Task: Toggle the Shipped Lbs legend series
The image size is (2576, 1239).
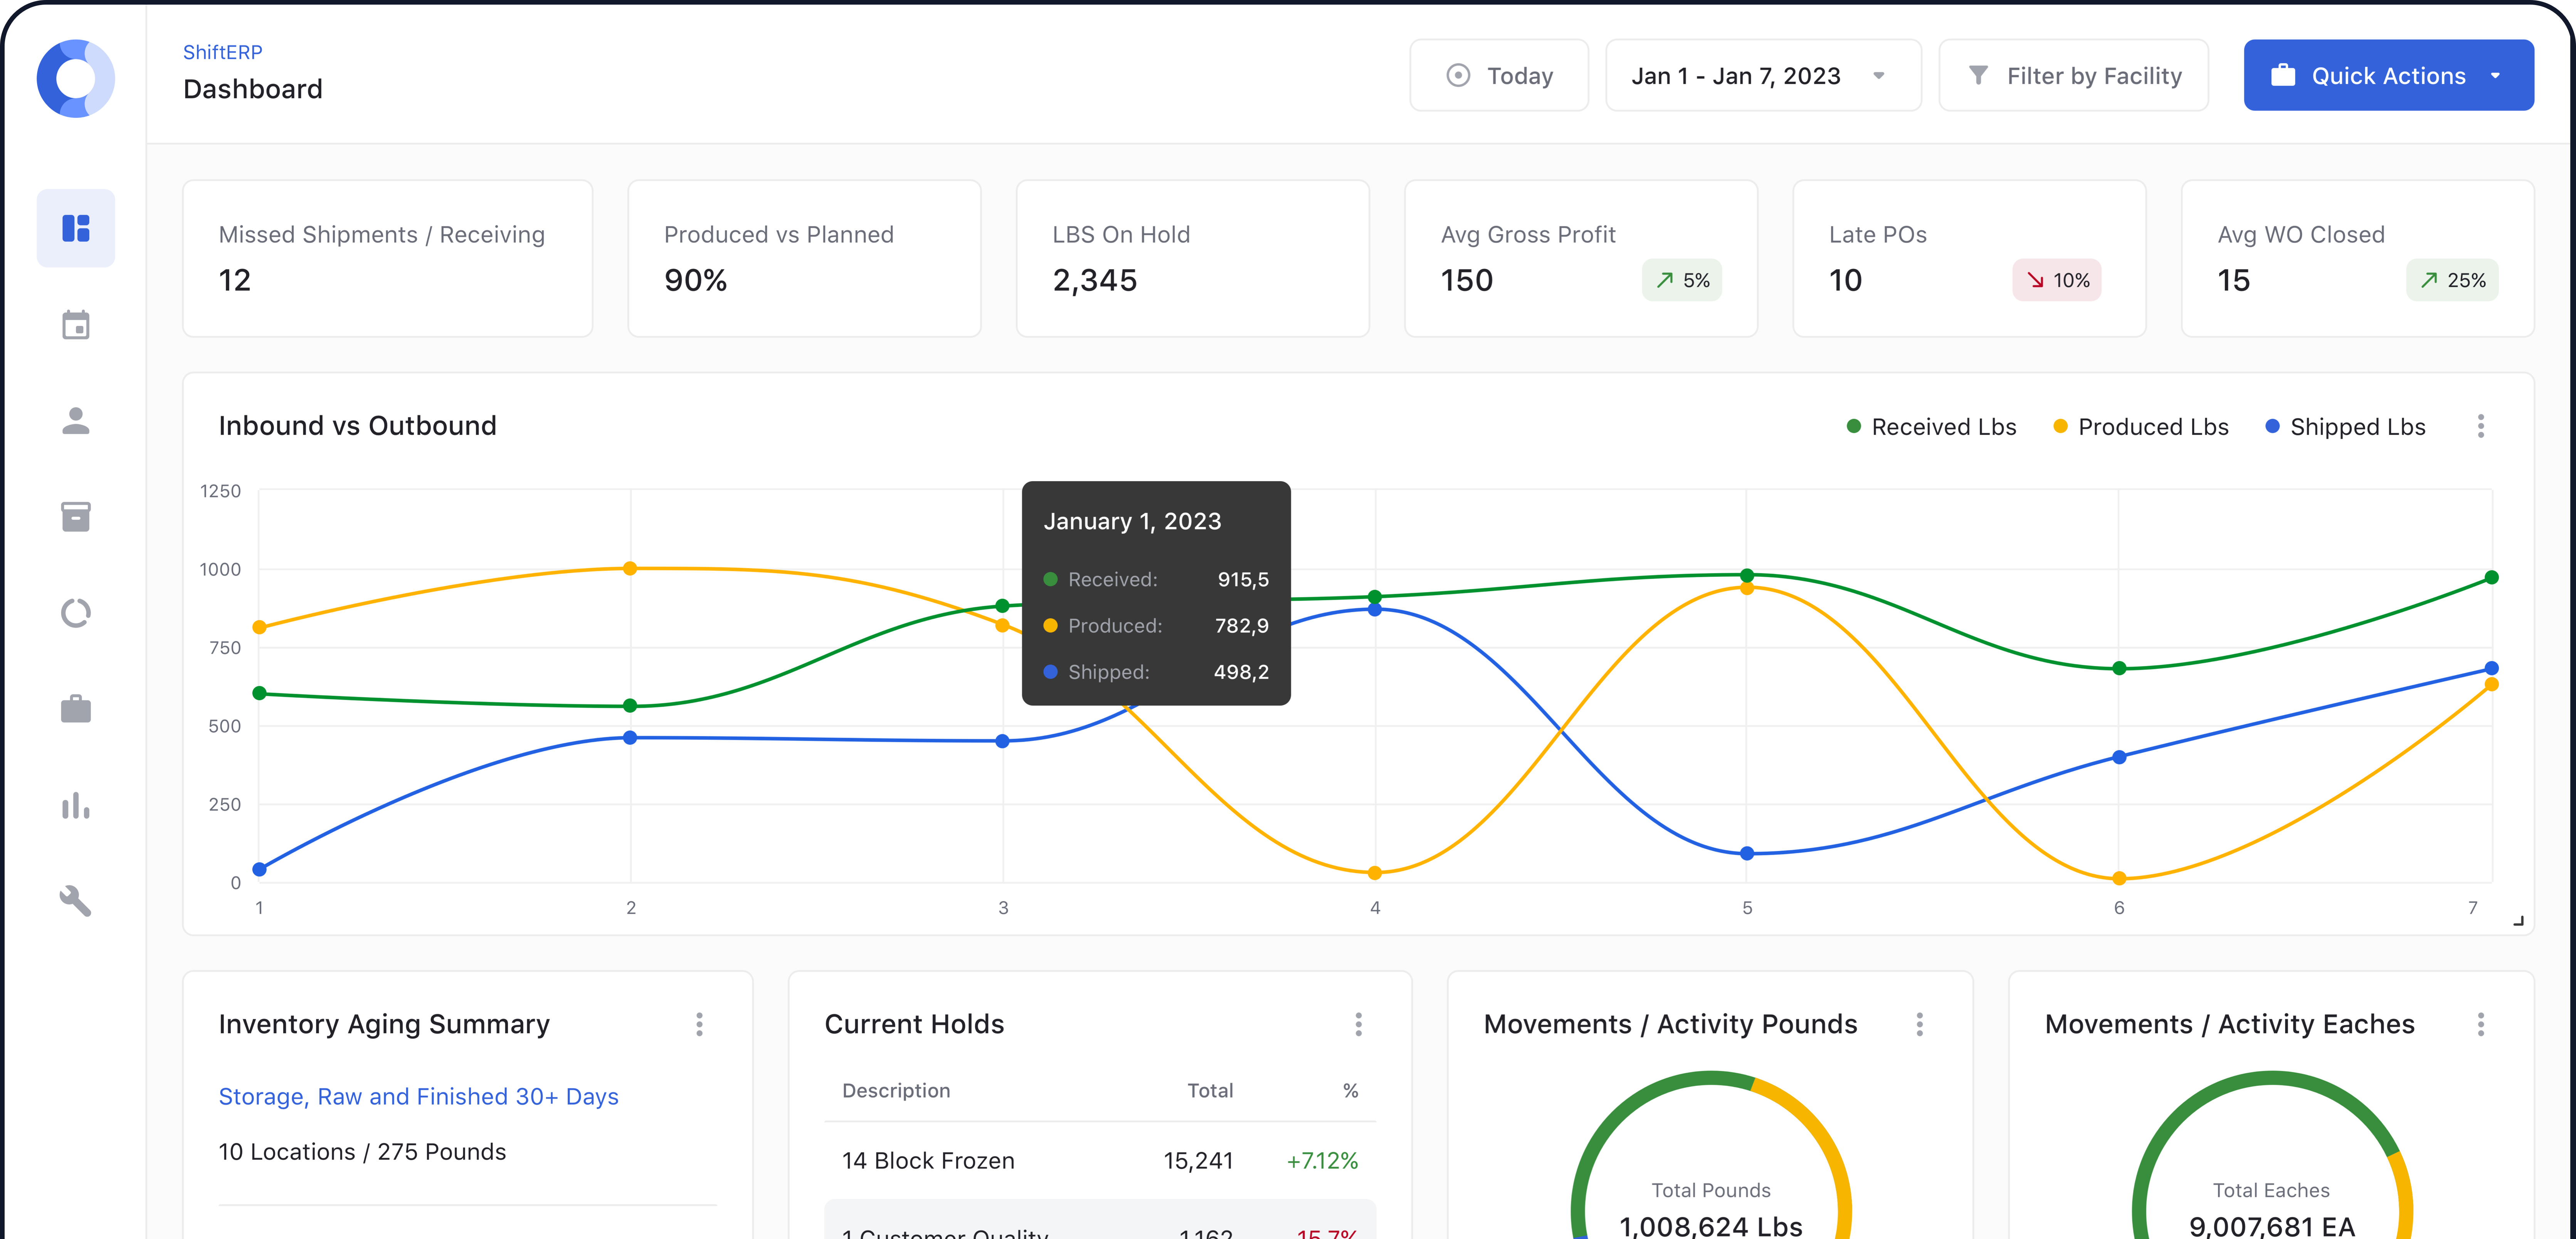Action: tap(2345, 427)
